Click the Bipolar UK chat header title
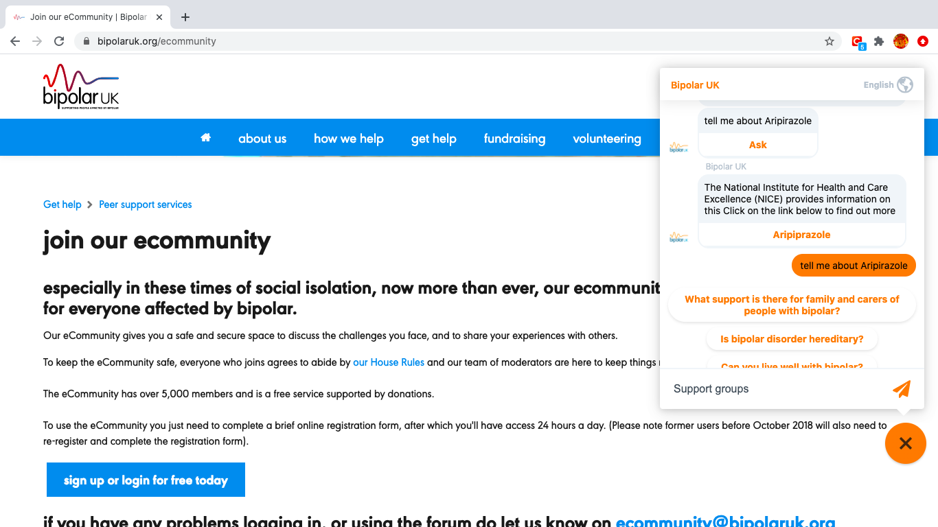The image size is (938, 527). pos(695,85)
